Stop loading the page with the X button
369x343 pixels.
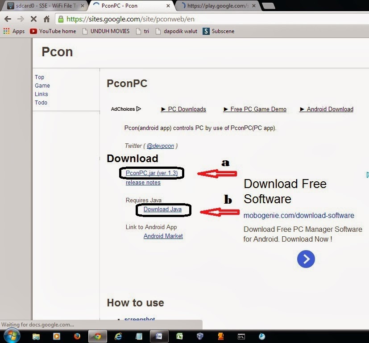point(33,19)
